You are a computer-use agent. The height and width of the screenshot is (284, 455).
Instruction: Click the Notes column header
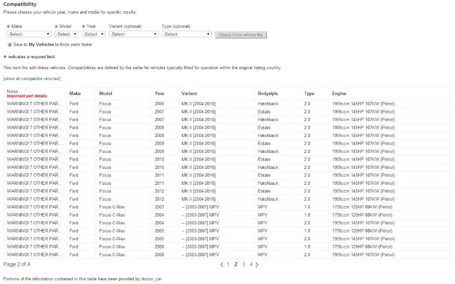[x=12, y=91]
